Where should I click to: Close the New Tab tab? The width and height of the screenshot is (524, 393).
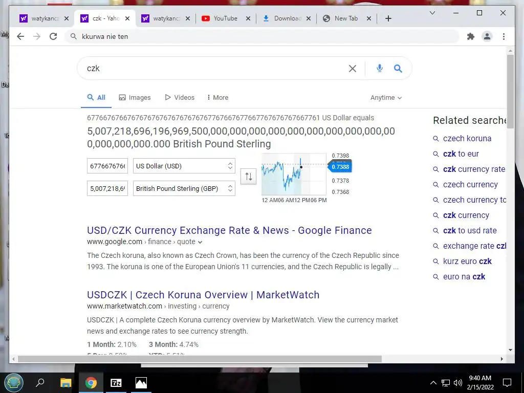click(x=368, y=18)
